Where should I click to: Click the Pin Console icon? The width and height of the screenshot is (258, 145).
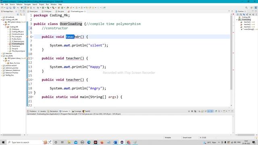coord(216,111)
